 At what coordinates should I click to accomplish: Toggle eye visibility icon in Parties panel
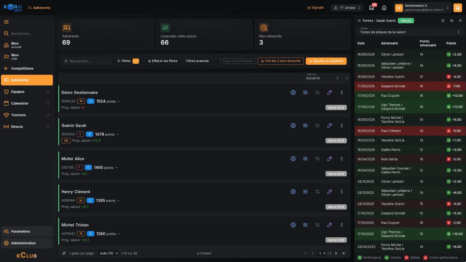pos(452,20)
